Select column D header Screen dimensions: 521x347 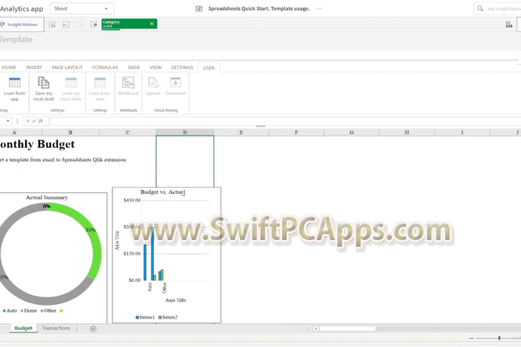point(185,132)
